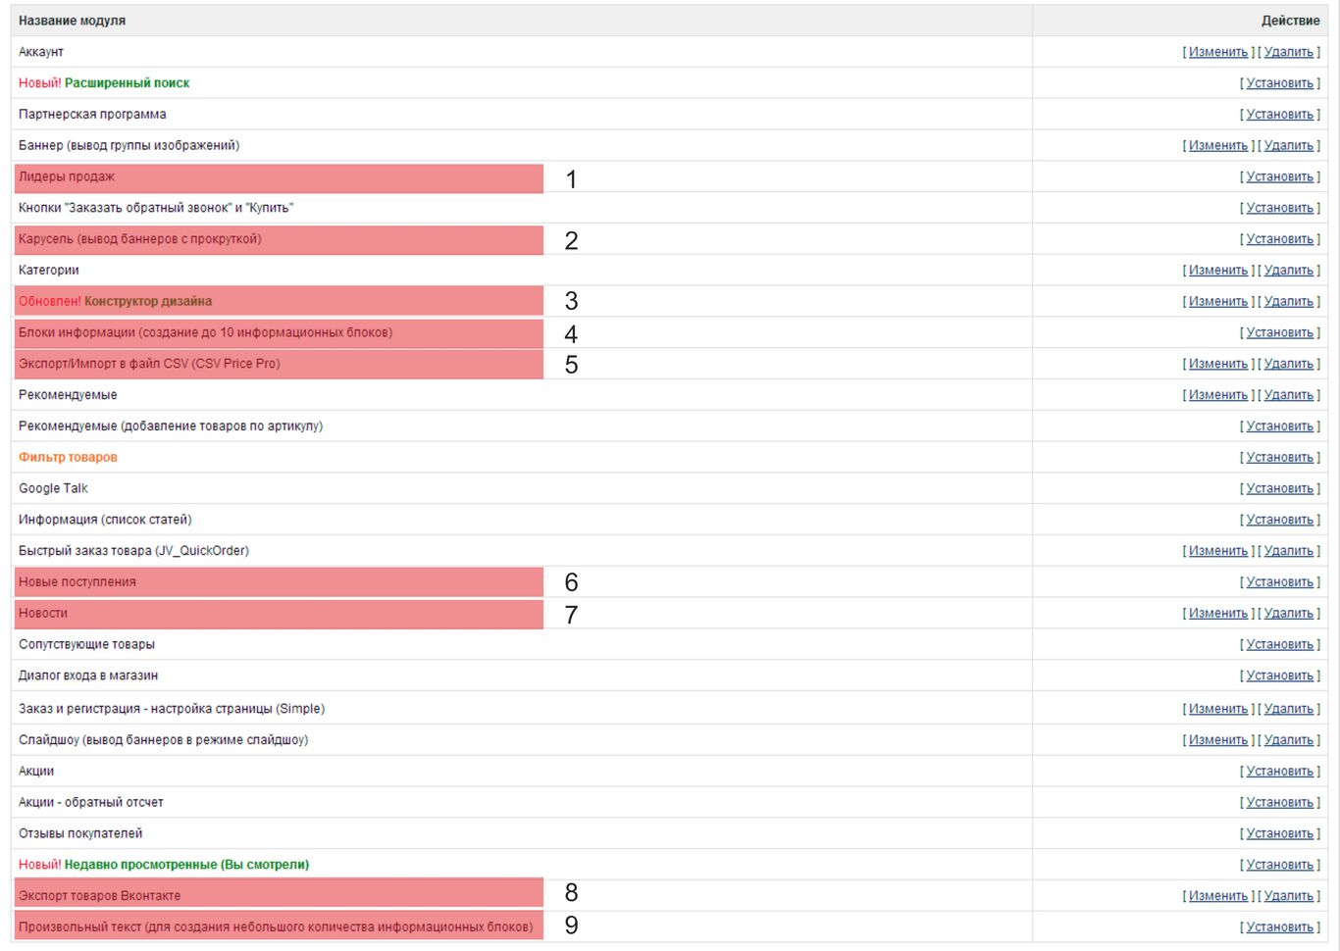The image size is (1340, 951).
Task: Delete the Аккаунт module via Удалить
Action: coord(1288,52)
